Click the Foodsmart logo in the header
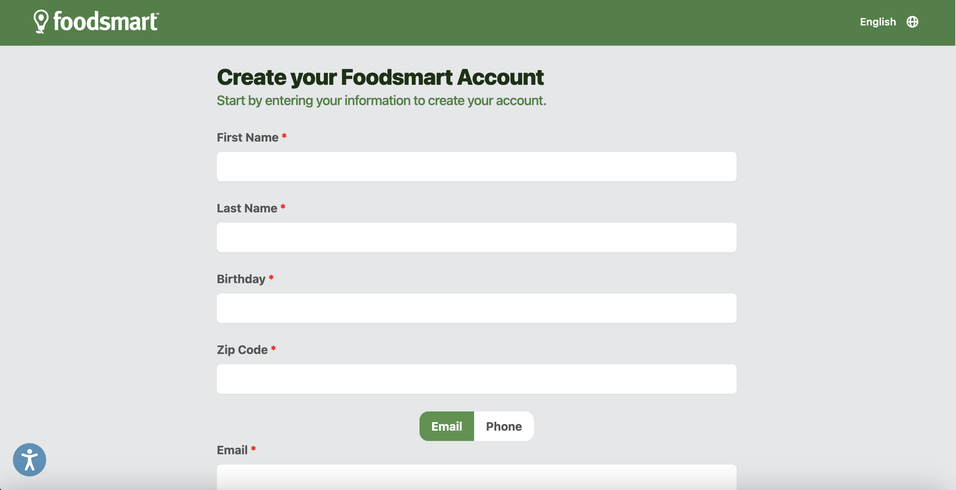This screenshot has width=956, height=490. pos(96,22)
